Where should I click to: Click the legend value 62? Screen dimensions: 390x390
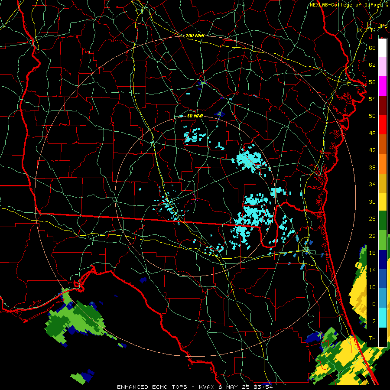[x=372, y=65]
